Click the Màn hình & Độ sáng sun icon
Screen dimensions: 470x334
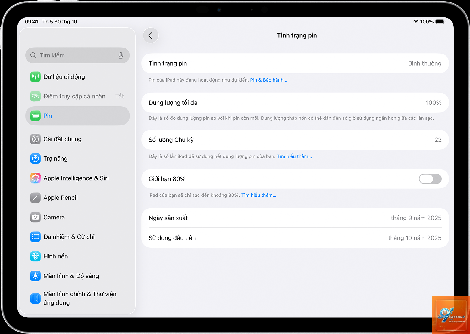pyautogui.click(x=36, y=276)
